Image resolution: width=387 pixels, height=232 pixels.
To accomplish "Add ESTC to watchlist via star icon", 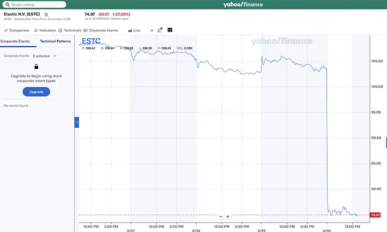I will click(46, 14).
